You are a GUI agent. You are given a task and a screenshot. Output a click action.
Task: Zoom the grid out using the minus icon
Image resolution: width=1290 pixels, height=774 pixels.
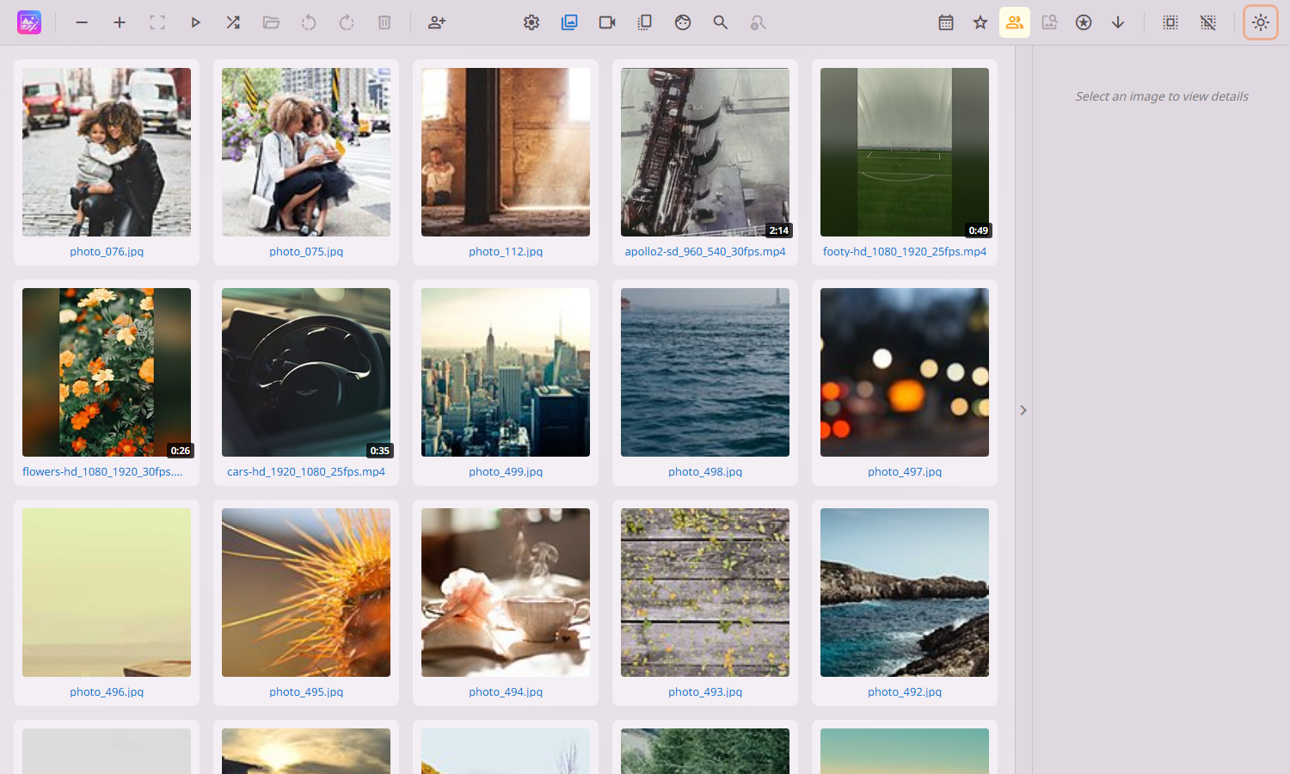(x=82, y=22)
